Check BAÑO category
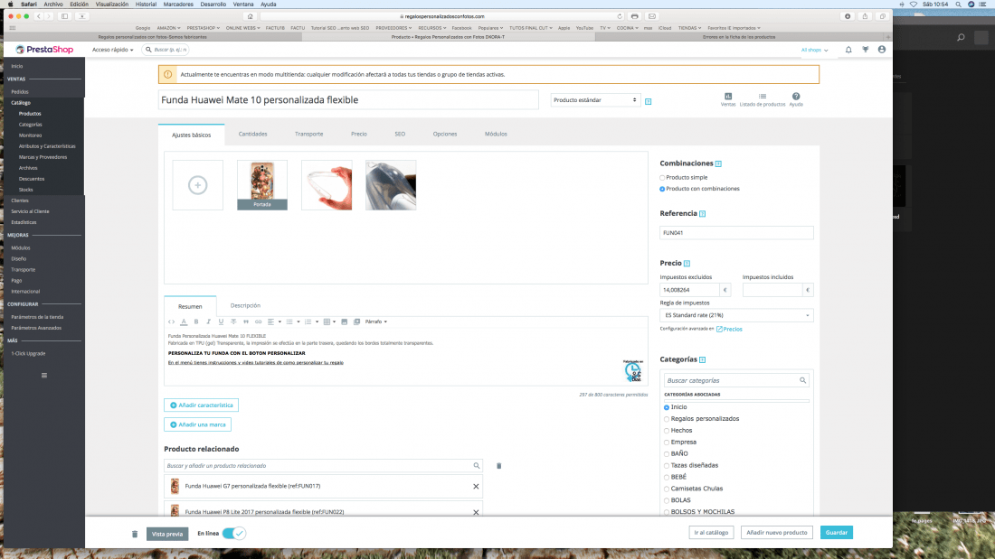The width and height of the screenshot is (995, 559). [x=667, y=453]
